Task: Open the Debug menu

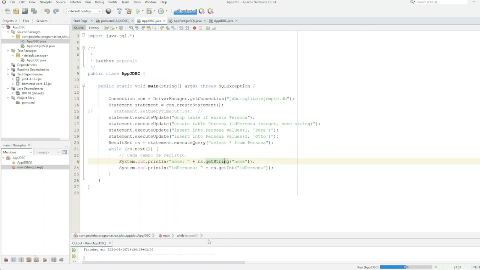Action: [100, 2]
